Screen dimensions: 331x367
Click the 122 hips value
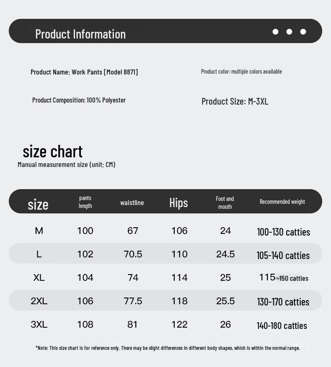coord(179,324)
